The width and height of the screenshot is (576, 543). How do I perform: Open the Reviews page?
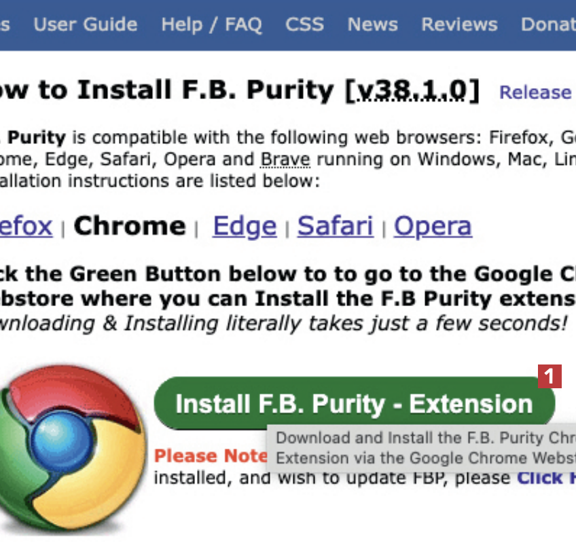(459, 25)
